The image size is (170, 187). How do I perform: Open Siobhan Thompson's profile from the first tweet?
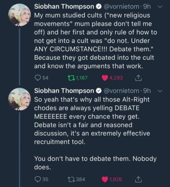[x=64, y=6]
